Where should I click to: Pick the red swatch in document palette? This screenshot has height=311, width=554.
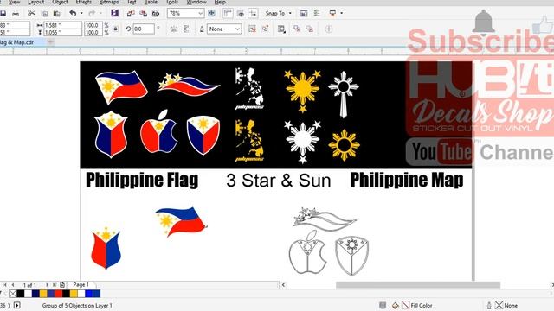(58, 294)
